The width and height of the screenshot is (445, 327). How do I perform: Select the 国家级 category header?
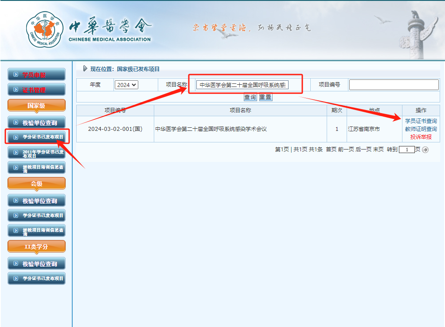[x=36, y=105]
